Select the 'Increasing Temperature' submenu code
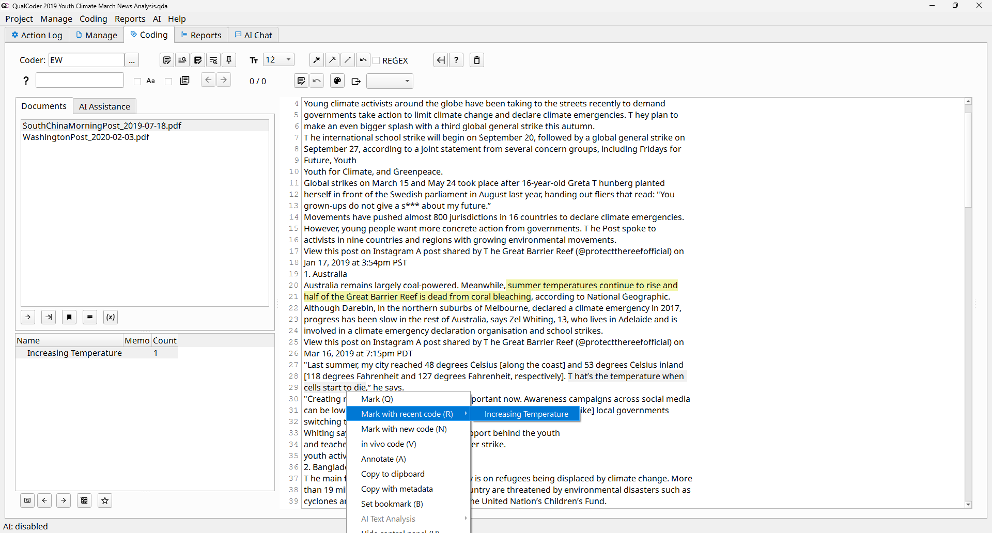 pos(526,414)
